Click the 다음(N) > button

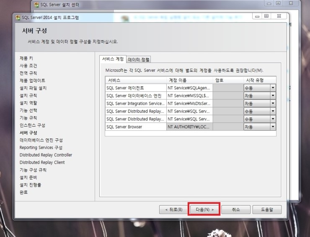(204, 209)
